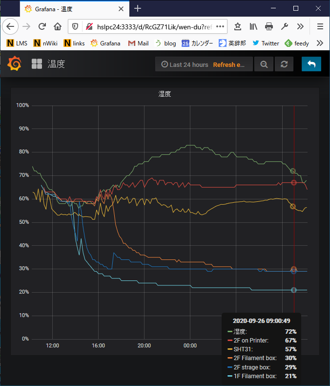Viewport: 330px width, 386px height.
Task: Open a new browser tab
Action: (138, 8)
